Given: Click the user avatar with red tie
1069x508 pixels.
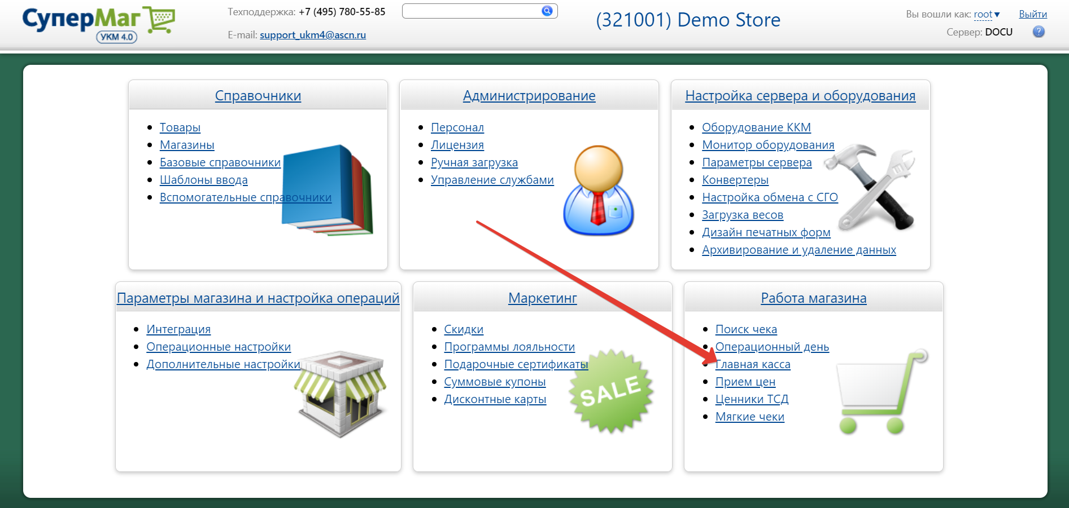Looking at the screenshot, I should [598, 191].
